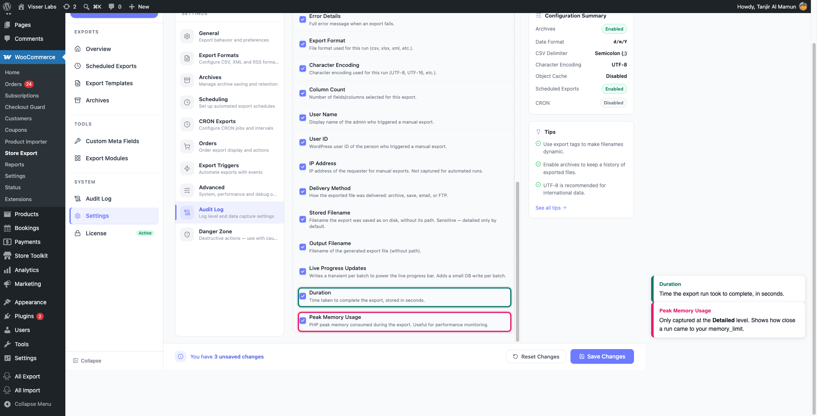The height and width of the screenshot is (416, 817).
Task: Click the user avatar for Tanjir Al Mamun
Action: pos(803,7)
